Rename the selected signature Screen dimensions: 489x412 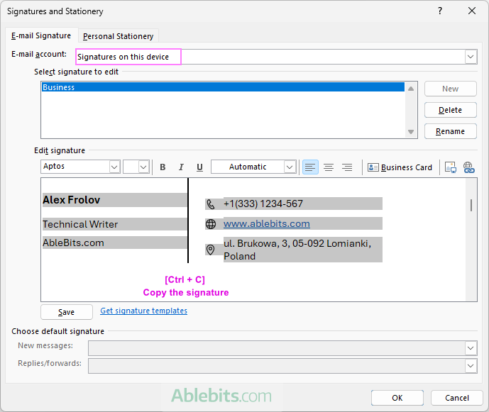tap(451, 131)
